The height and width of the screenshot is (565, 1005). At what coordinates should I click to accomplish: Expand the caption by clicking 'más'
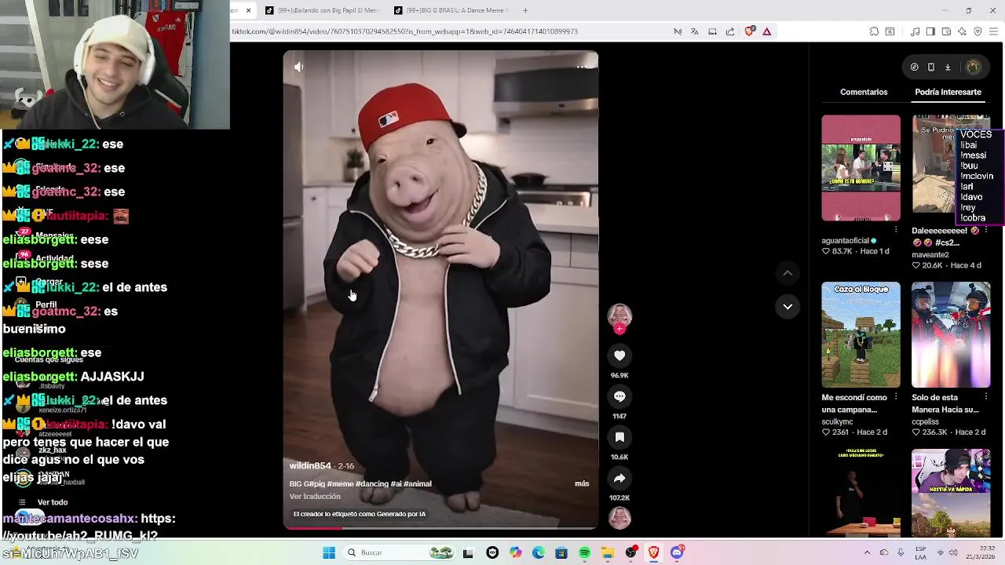582,483
